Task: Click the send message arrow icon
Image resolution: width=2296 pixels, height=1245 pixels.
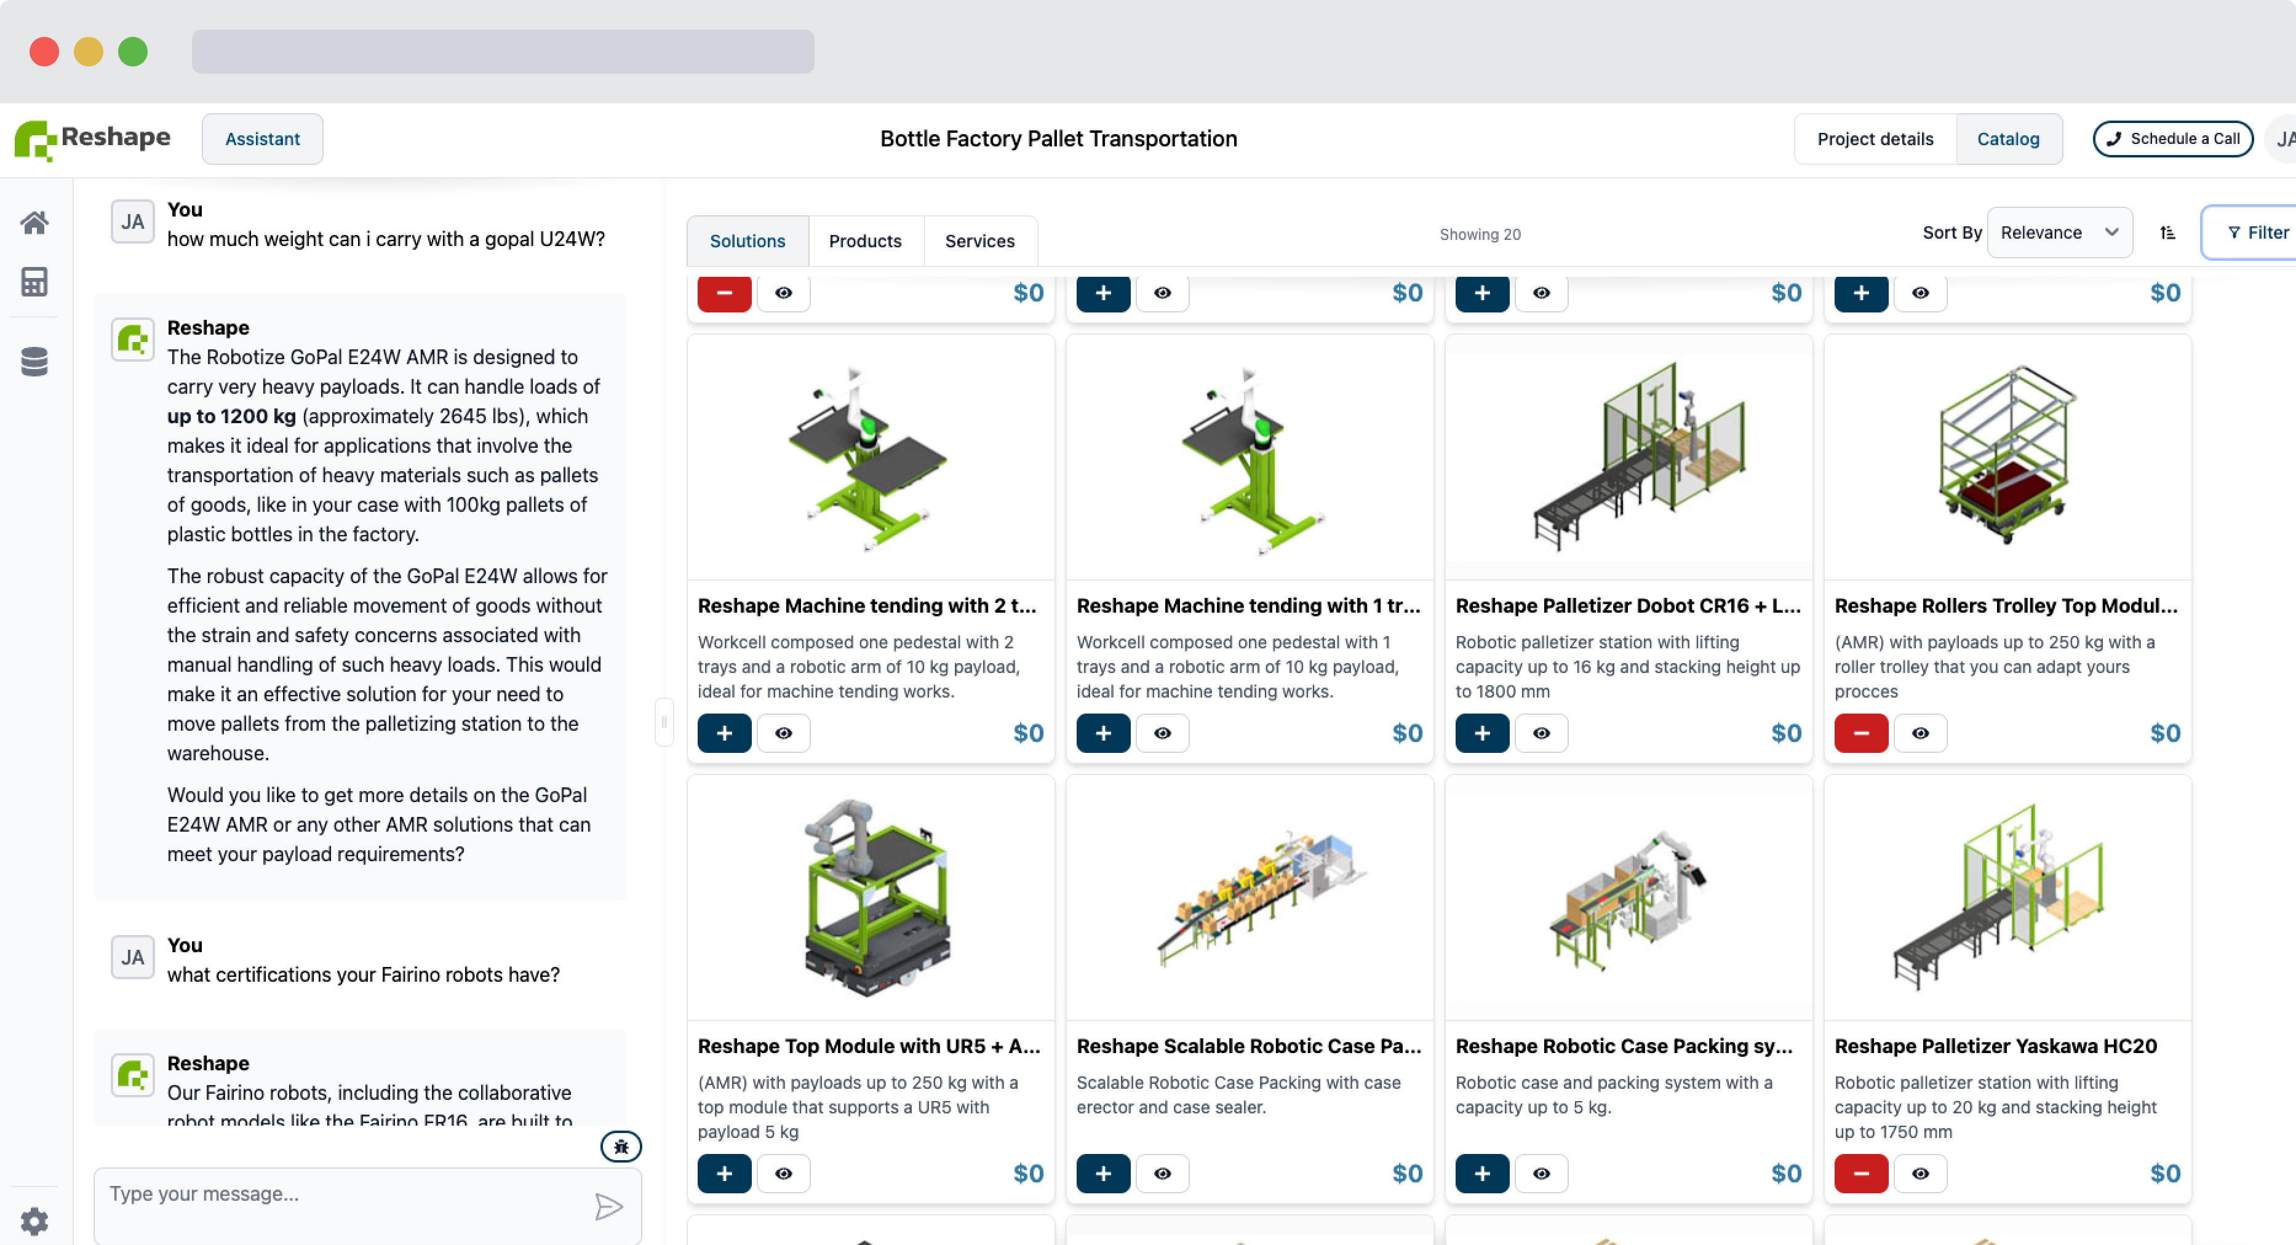Action: click(608, 1207)
